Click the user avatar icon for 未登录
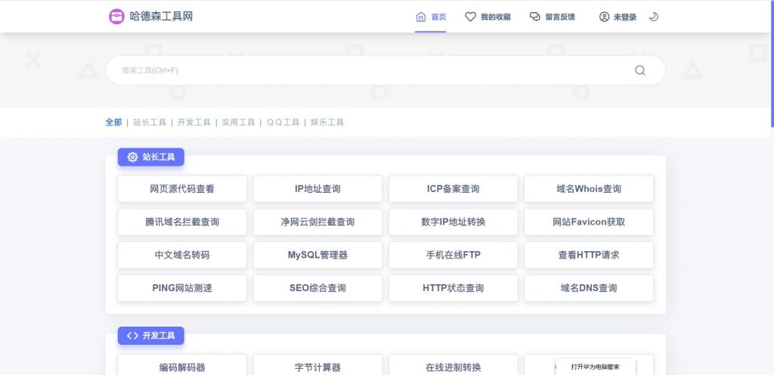 point(604,17)
